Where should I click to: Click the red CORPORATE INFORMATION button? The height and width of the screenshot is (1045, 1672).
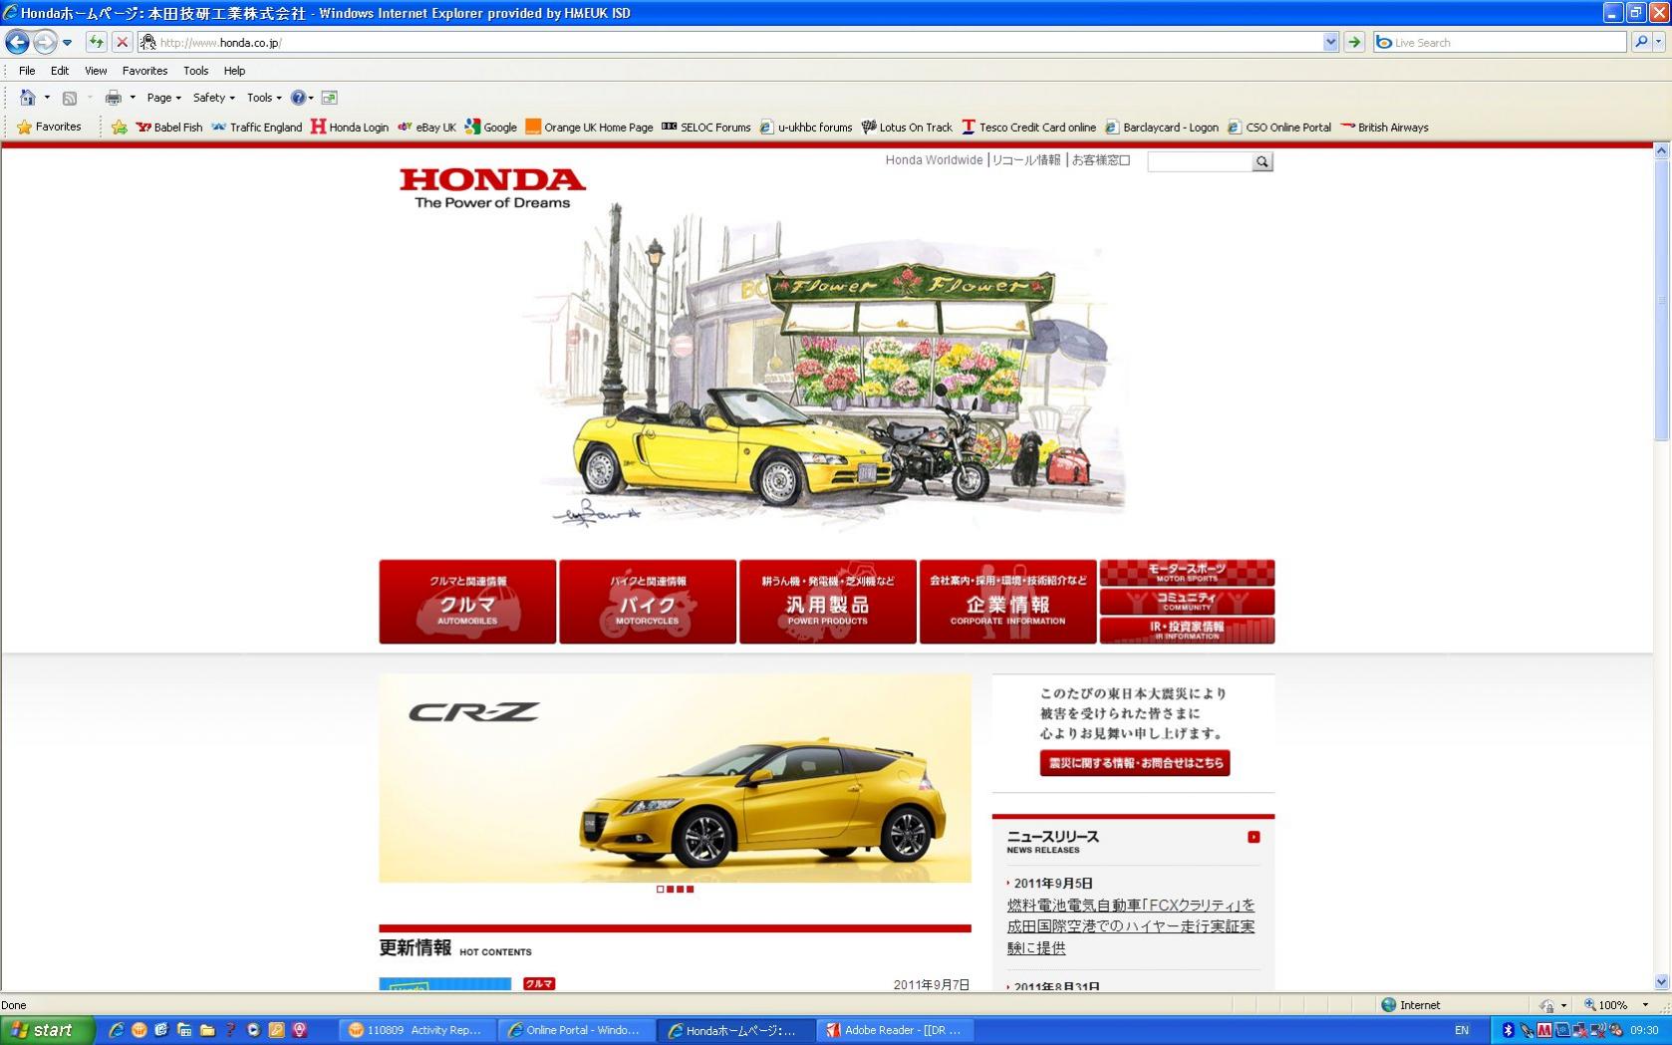coord(1007,602)
